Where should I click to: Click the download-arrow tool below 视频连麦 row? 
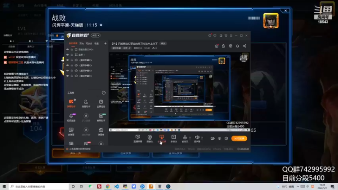click(x=86, y=131)
